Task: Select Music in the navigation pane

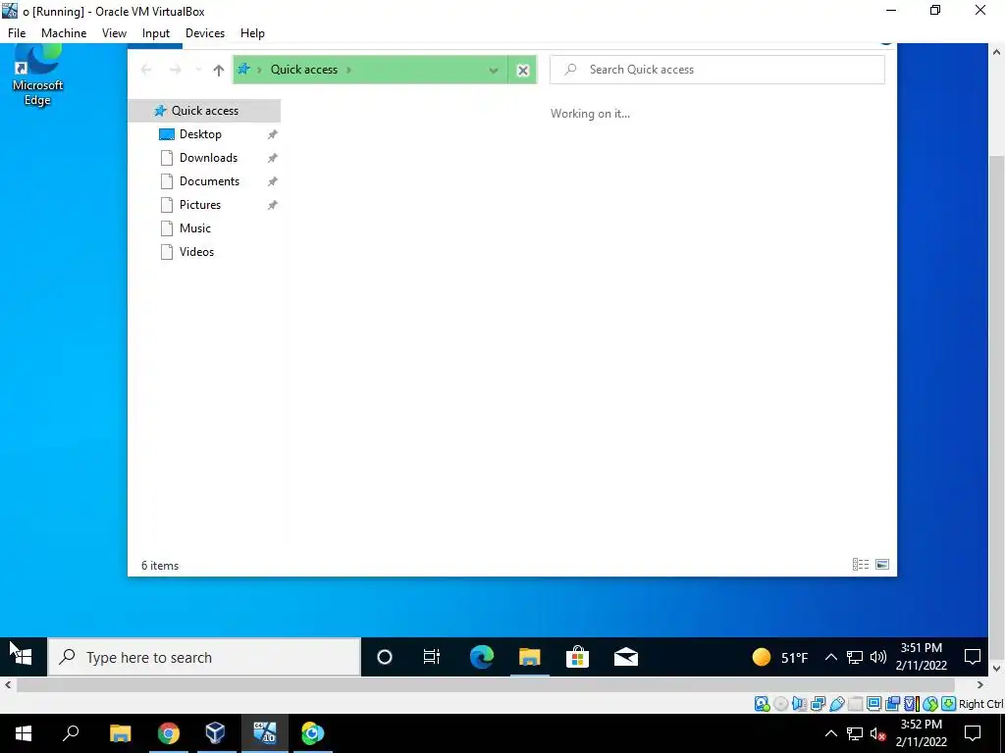Action: [195, 228]
